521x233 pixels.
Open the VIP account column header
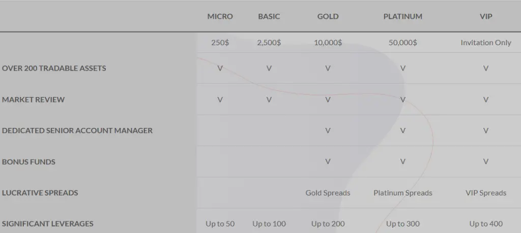pyautogui.click(x=486, y=16)
